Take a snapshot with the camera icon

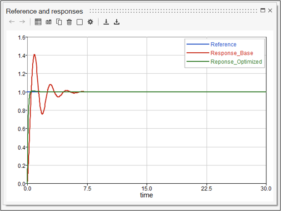[49, 22]
